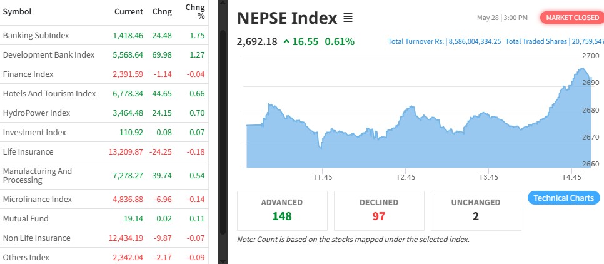Open Development Bank Index entry
The width and height of the screenshot is (604, 264).
49,54
